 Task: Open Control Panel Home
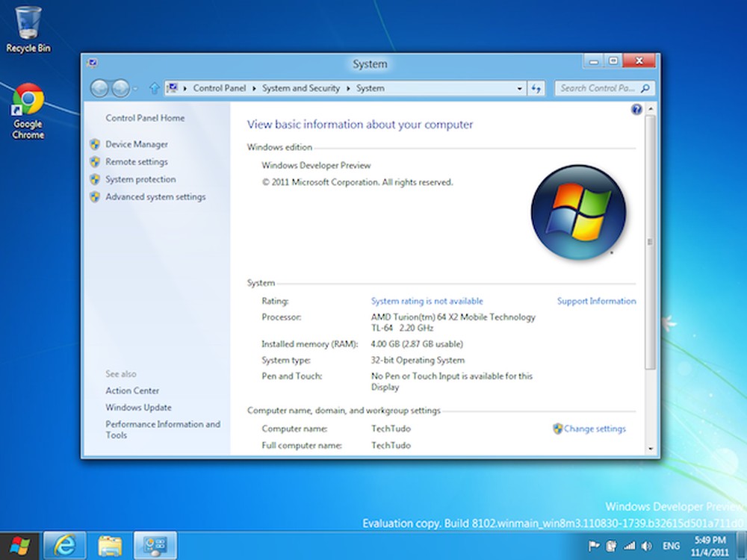(x=145, y=117)
